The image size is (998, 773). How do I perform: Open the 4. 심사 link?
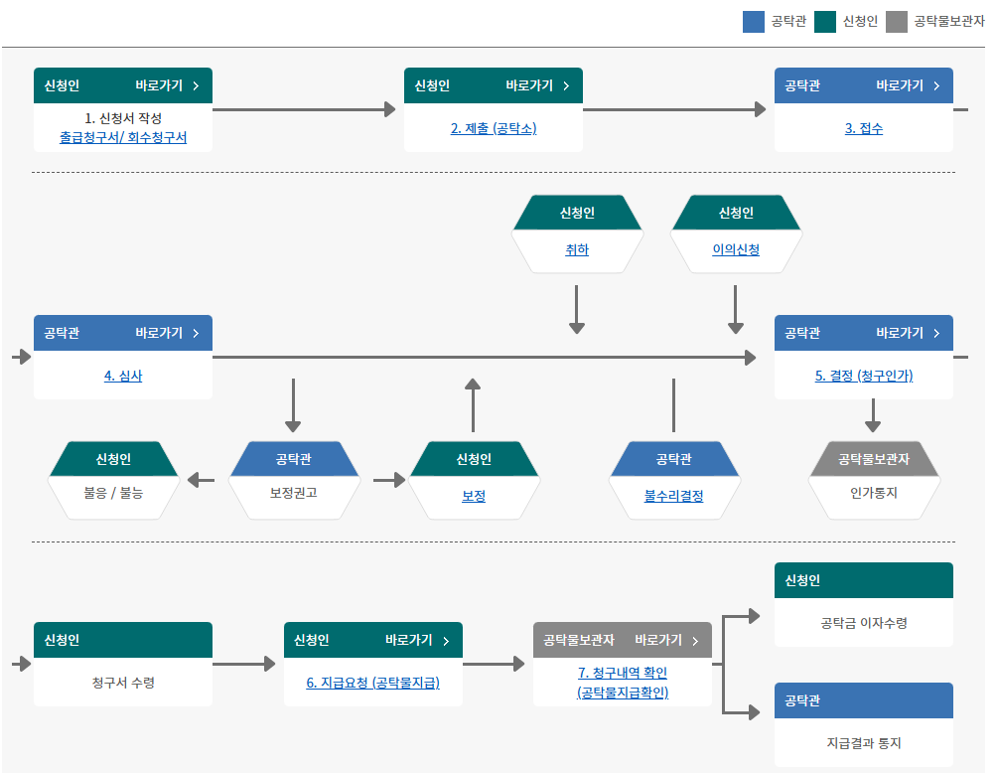click(x=123, y=376)
